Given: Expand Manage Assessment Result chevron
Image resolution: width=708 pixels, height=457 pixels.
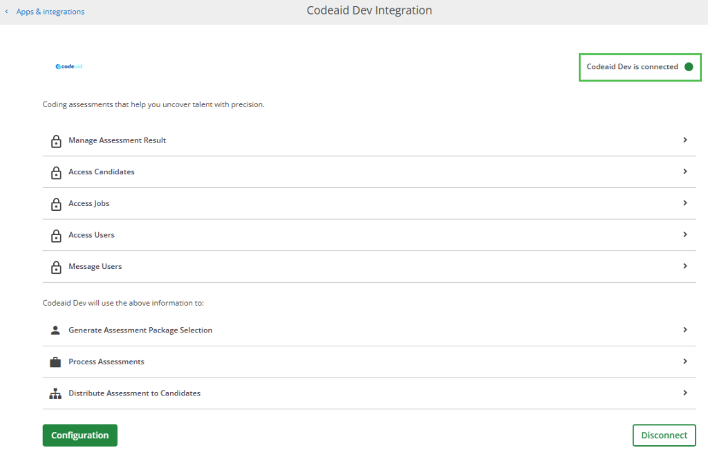Looking at the screenshot, I should point(684,140).
